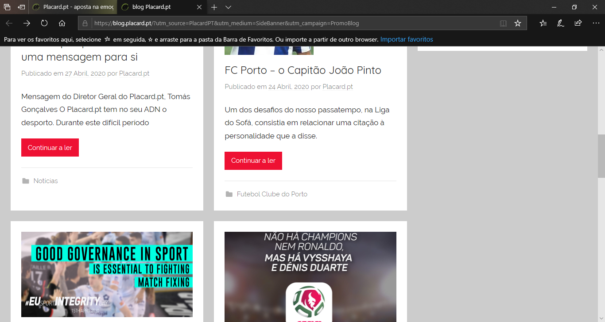Click the FC Porto article image
This screenshot has width=605, height=322.
(269, 50)
